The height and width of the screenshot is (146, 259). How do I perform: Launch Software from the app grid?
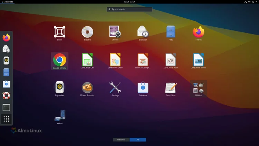(143, 89)
